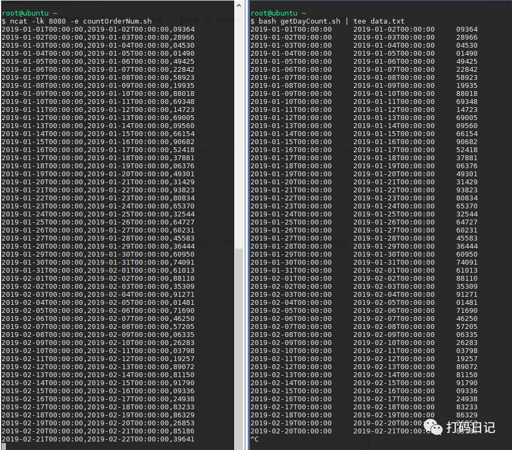The width and height of the screenshot is (512, 450).
Task: Click the left terminal line ending in 09364
Action: click(98, 29)
